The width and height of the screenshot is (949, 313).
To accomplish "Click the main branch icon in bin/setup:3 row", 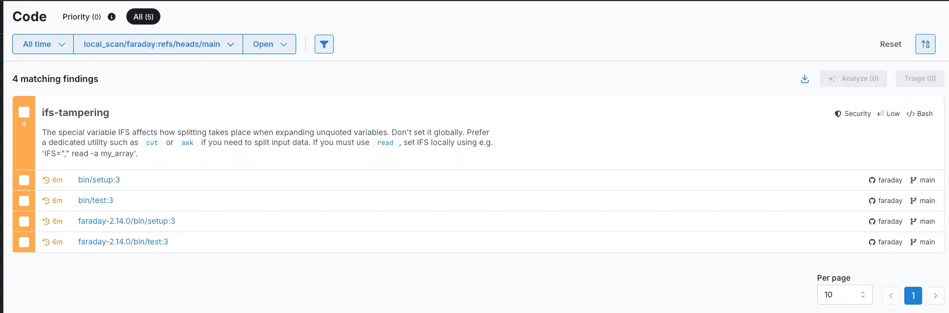I will (x=913, y=180).
